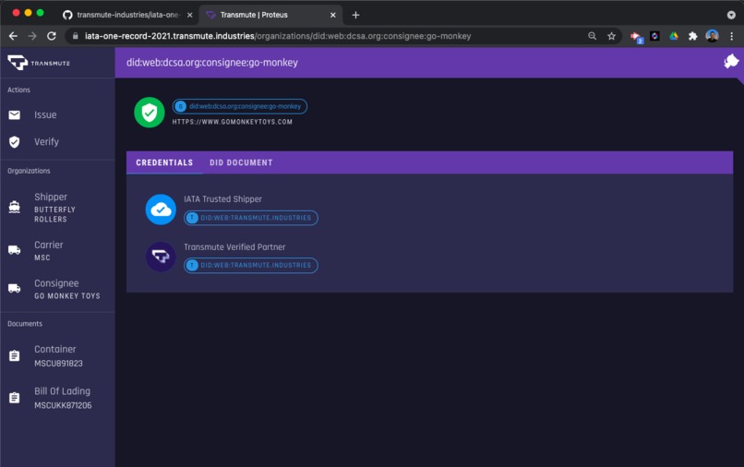Open Bill Of Lading MSCUKK871206 document

57,398
